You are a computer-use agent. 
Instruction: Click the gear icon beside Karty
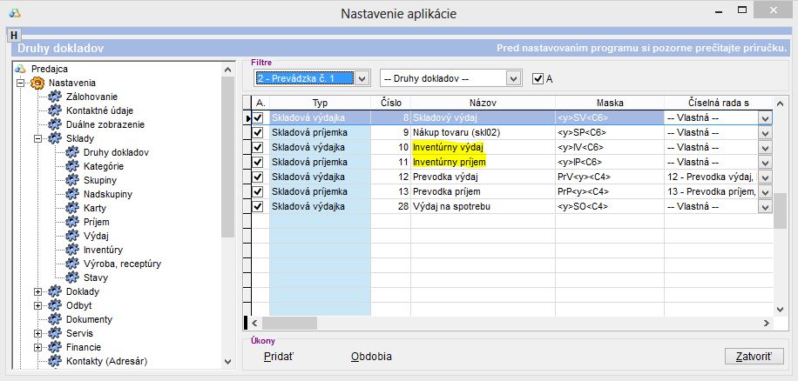point(72,208)
